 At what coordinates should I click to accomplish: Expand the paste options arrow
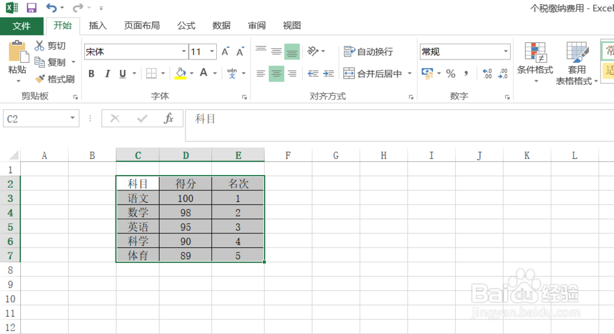[18, 81]
